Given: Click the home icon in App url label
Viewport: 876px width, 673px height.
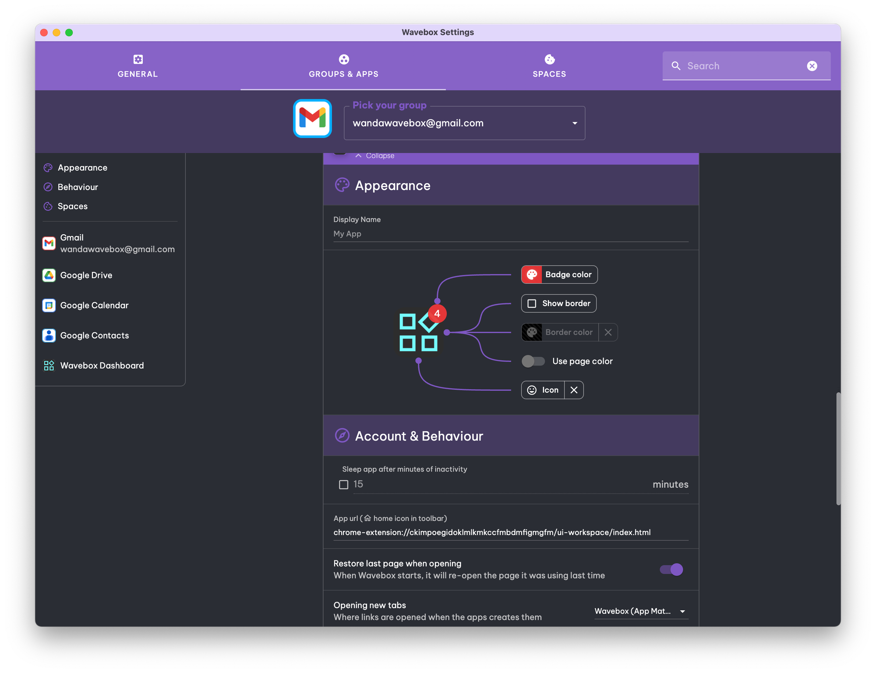Looking at the screenshot, I should tap(367, 518).
